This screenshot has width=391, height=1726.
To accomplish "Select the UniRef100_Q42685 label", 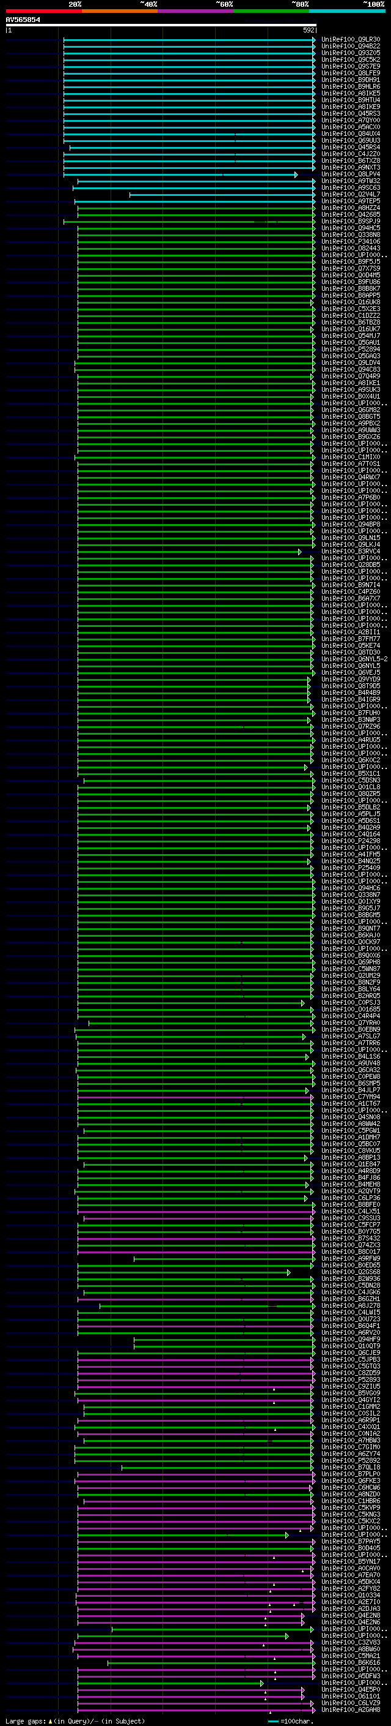I will [x=350, y=214].
